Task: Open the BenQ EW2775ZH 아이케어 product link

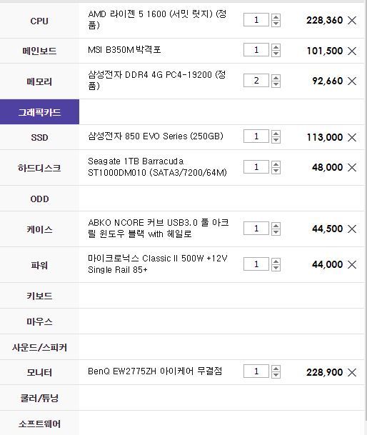Action: tap(155, 371)
